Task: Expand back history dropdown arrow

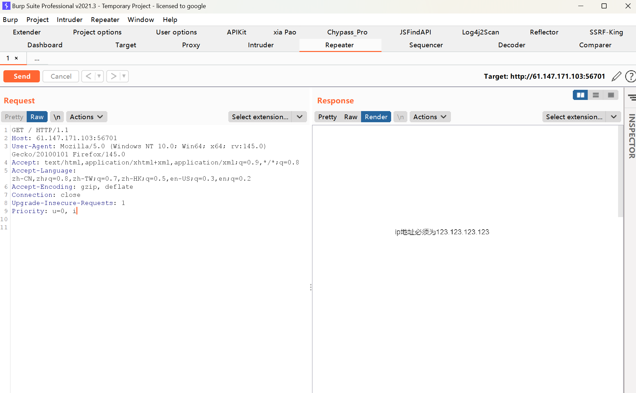Action: (99, 76)
